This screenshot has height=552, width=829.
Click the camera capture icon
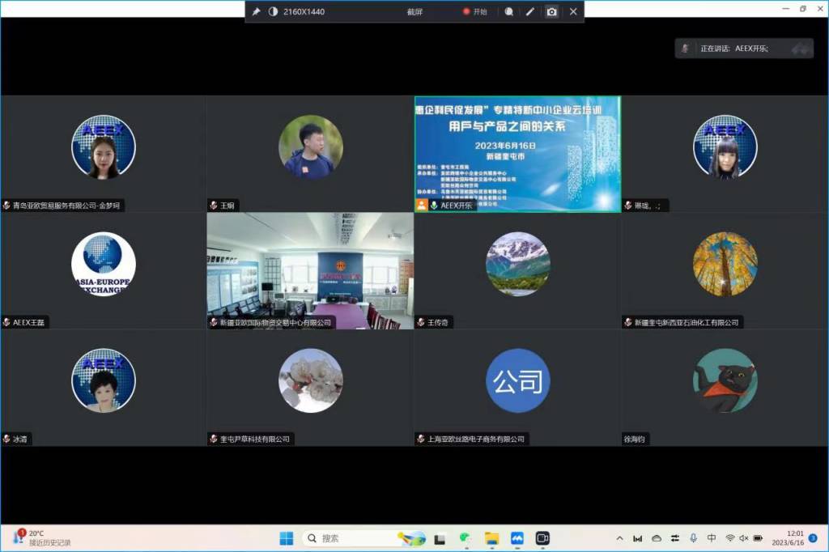pos(551,12)
